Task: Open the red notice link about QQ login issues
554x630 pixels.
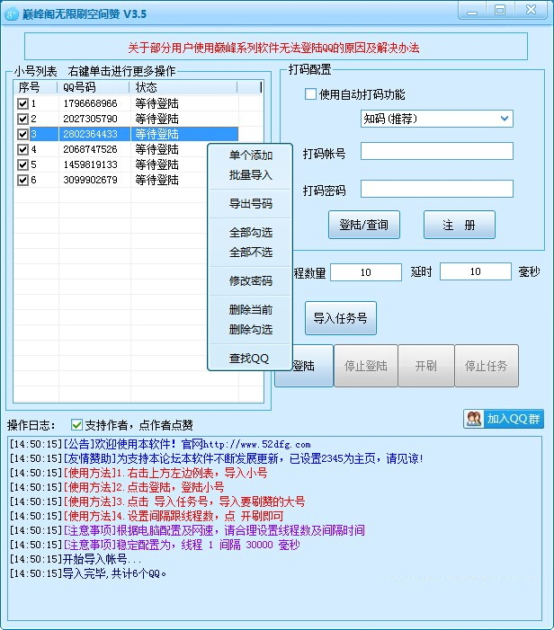Action: coord(277,48)
